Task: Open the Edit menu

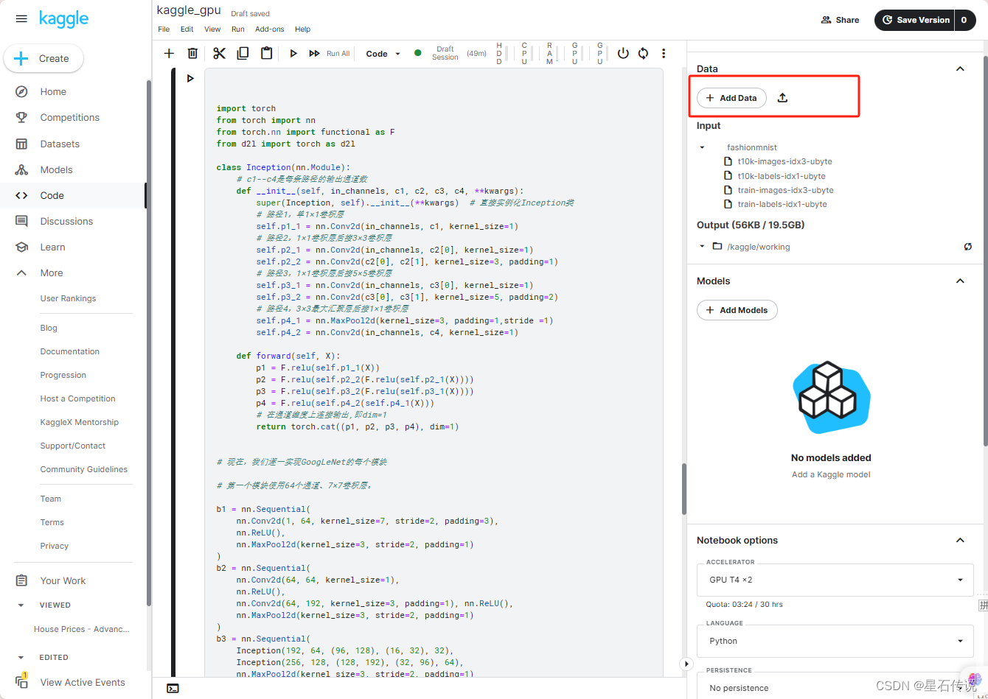Action: [x=187, y=29]
